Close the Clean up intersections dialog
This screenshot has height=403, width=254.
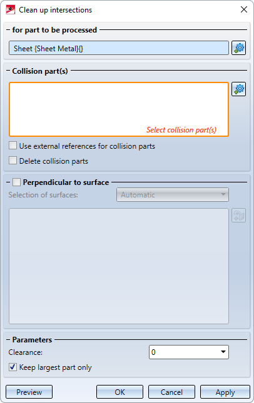coord(244,9)
